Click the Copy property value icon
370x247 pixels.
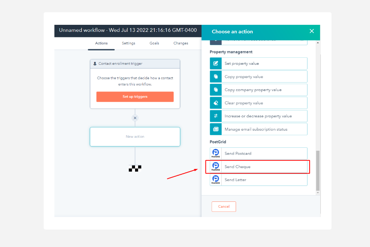pyautogui.click(x=216, y=77)
